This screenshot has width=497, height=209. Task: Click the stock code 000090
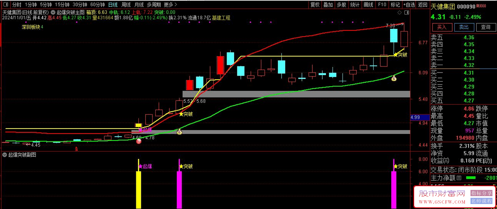467,6
